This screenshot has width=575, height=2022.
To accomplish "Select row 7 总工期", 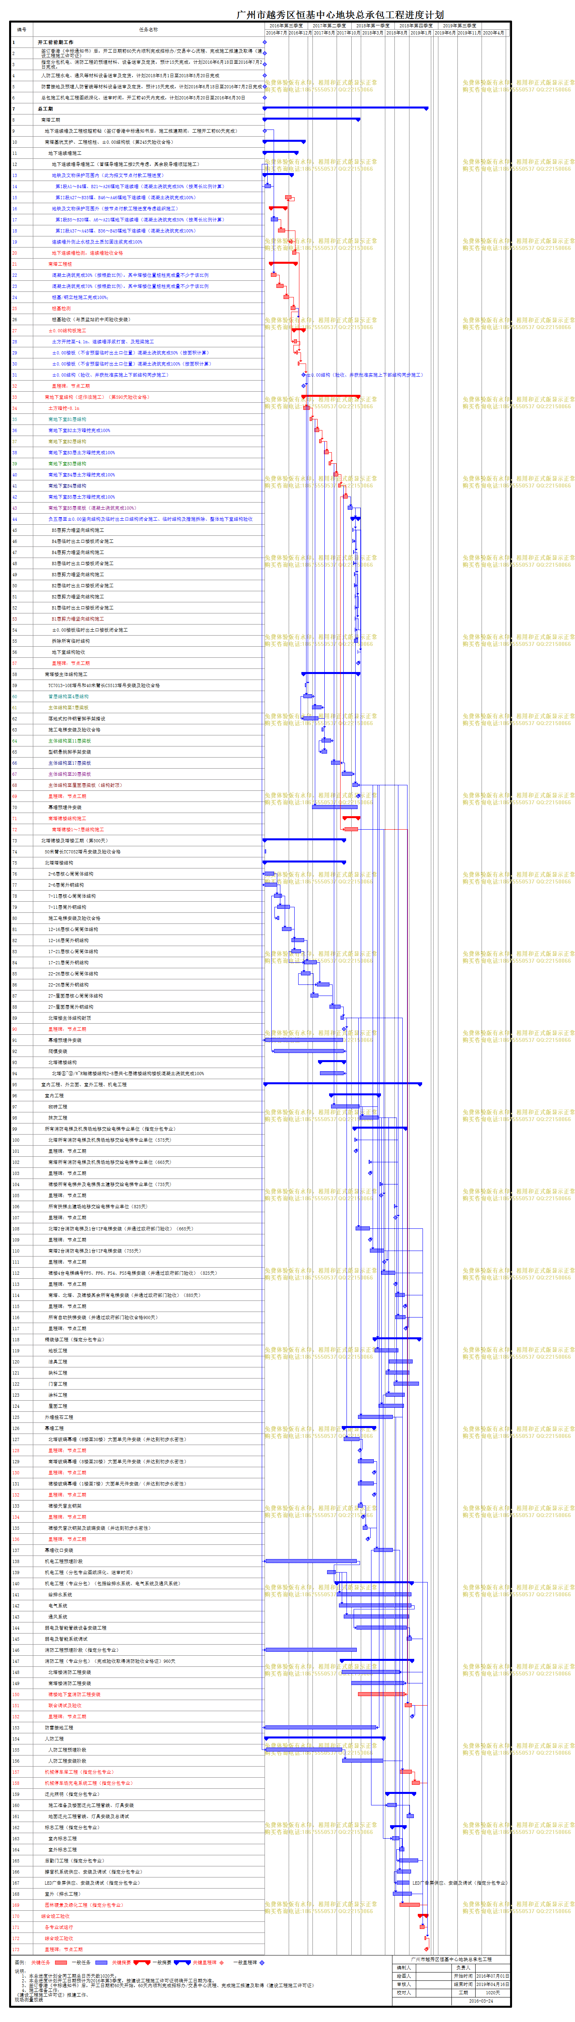I will [137, 109].
